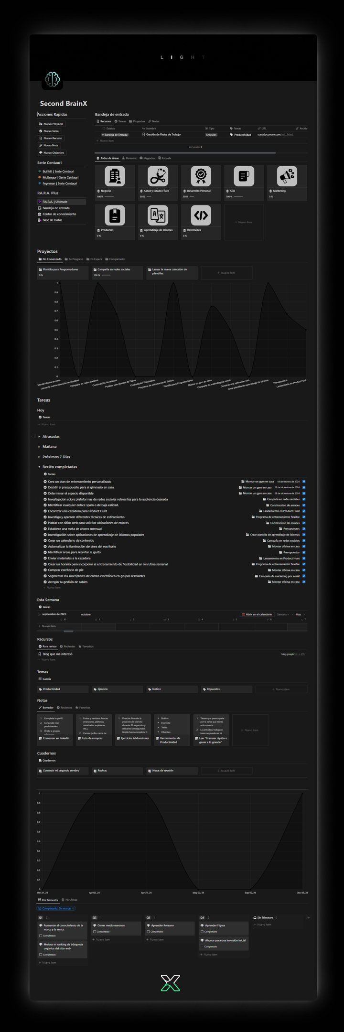Open the Salud y Estado Físico stethoscope icon
Screen dimensions: 344x1032
click(x=158, y=176)
